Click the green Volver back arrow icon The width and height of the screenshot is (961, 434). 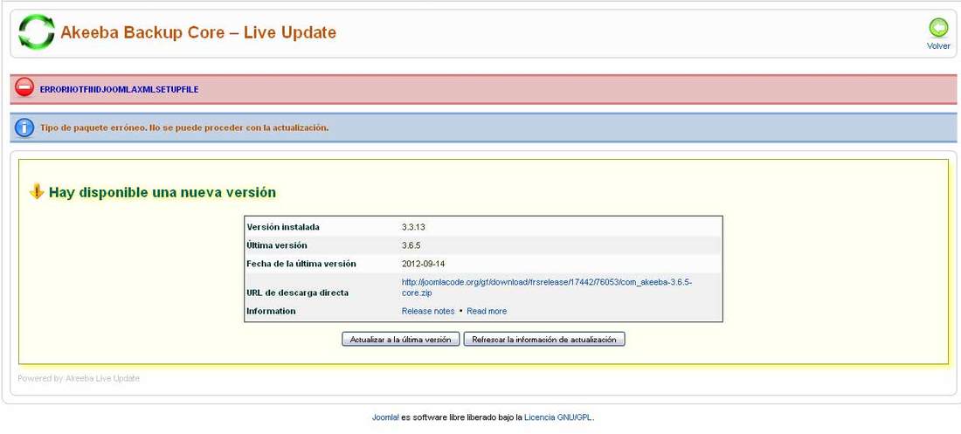(x=938, y=28)
